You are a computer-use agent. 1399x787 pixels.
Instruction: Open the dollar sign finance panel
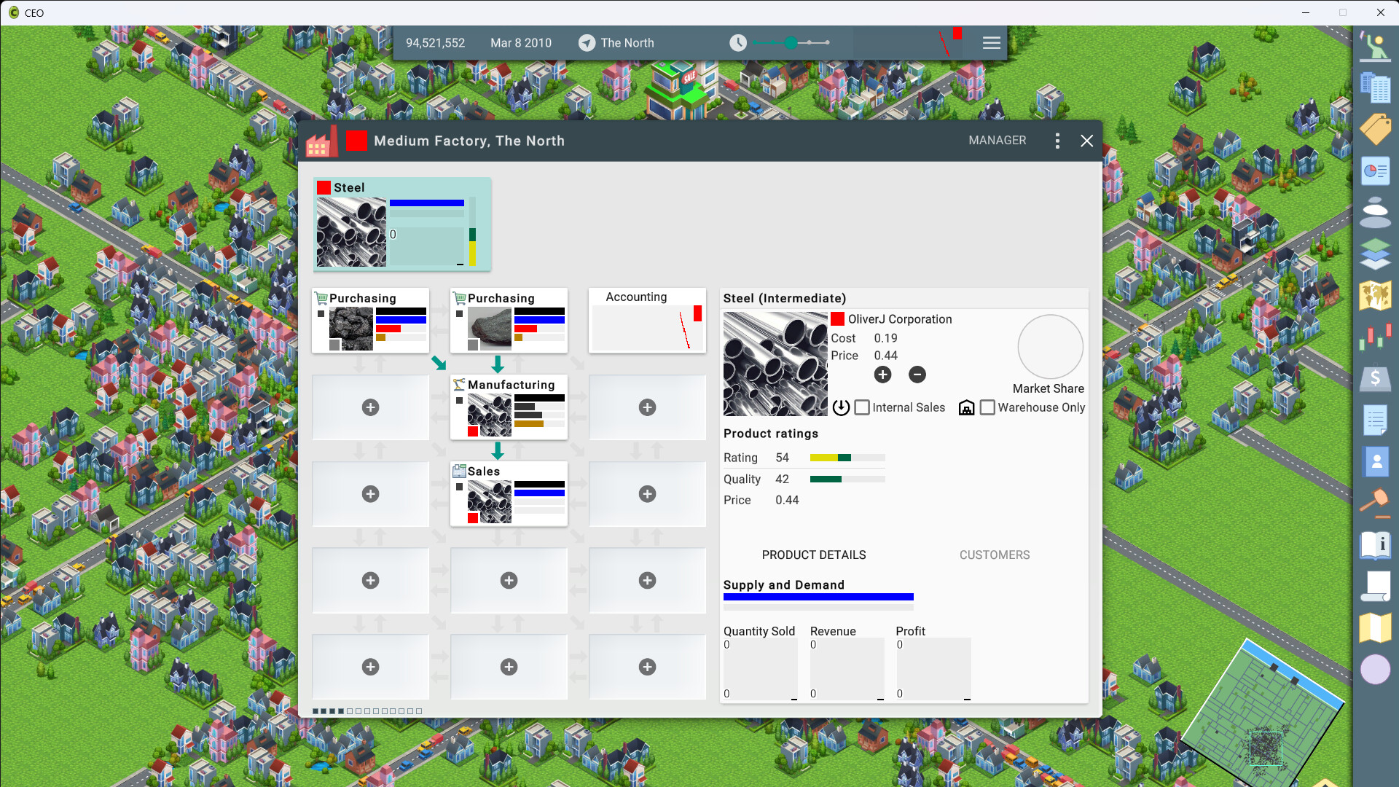point(1376,378)
